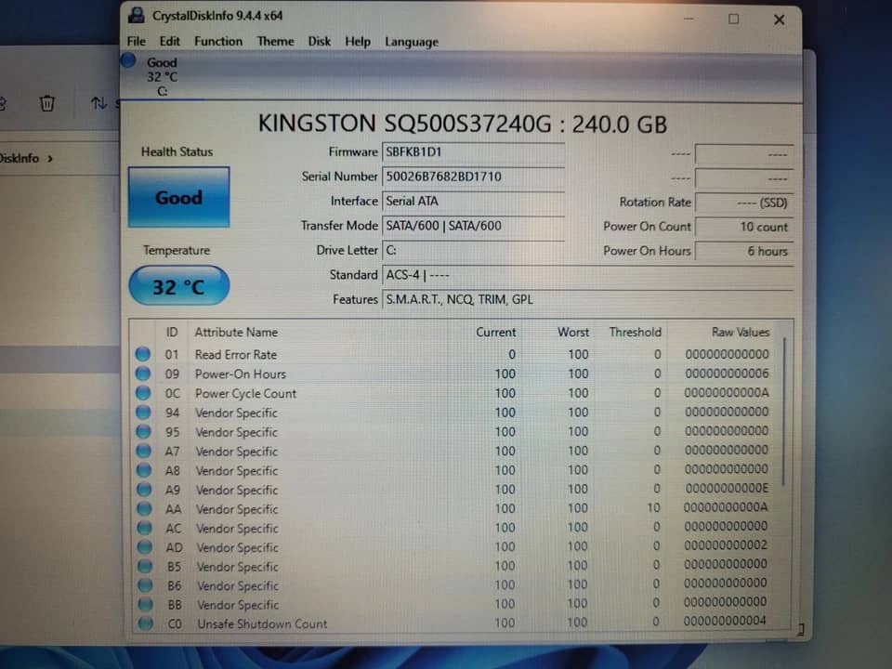Viewport: 892px width, 669px height.
Task: Open the Edit menu
Action: [169, 42]
